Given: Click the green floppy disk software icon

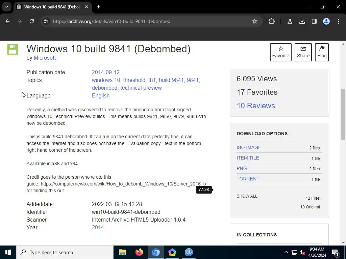Looking at the screenshot, I should (13, 49).
